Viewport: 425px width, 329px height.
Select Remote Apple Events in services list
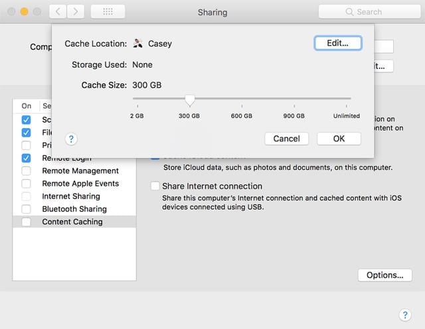coord(80,184)
